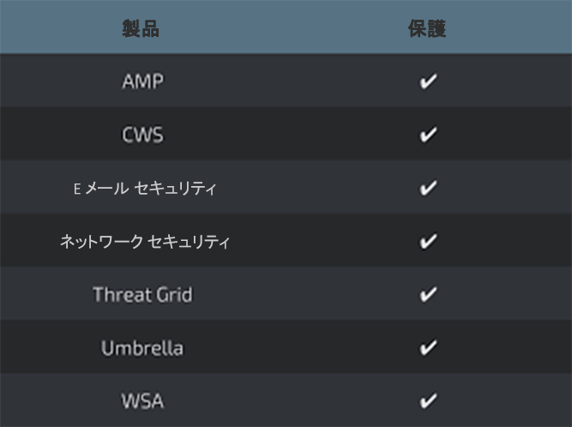The height and width of the screenshot is (427, 572).
Task: Select the E メール セキュリティ checkmark
Action: coord(428,189)
